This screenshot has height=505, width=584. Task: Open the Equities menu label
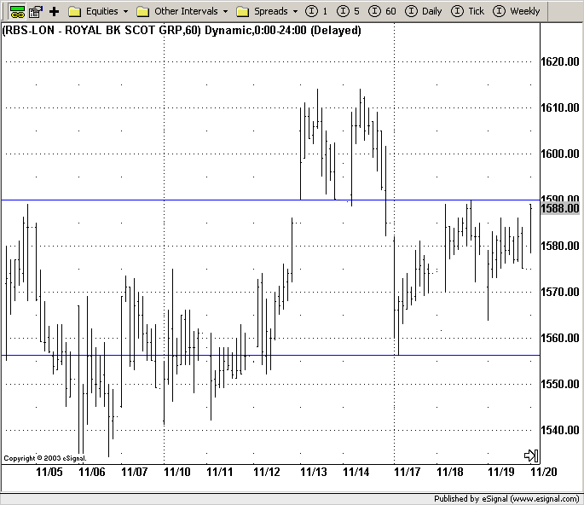point(102,12)
